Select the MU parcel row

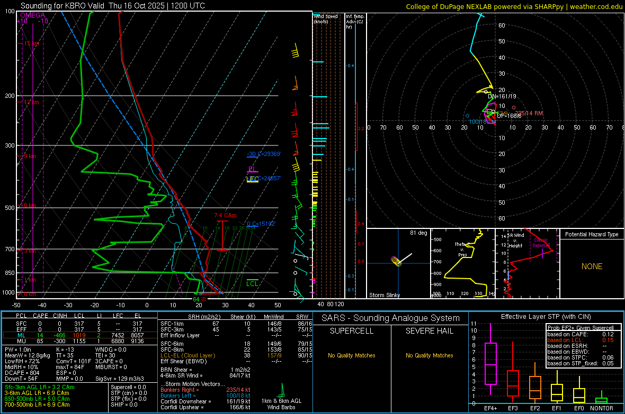click(x=79, y=341)
